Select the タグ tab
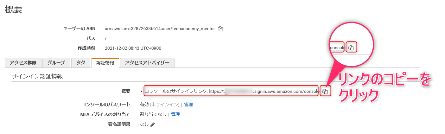Viewport: 445px width, 134px height. tap(80, 63)
